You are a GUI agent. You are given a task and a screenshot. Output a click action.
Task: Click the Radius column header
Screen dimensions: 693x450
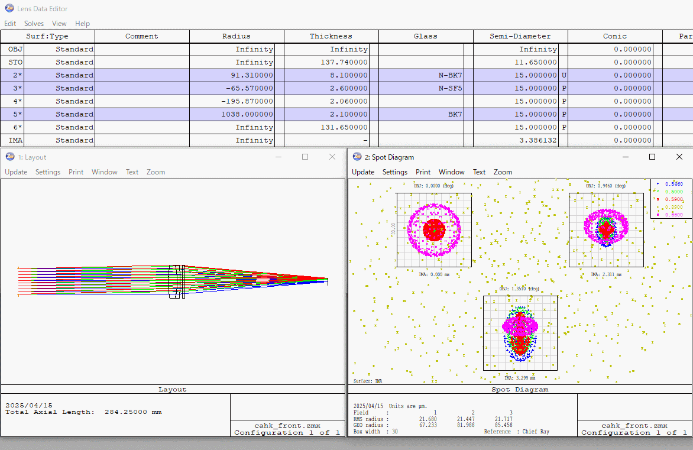point(237,36)
